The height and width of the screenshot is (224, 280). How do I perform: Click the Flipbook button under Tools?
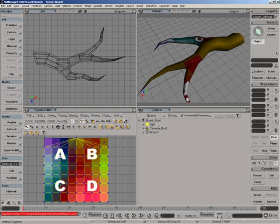pos(11,191)
